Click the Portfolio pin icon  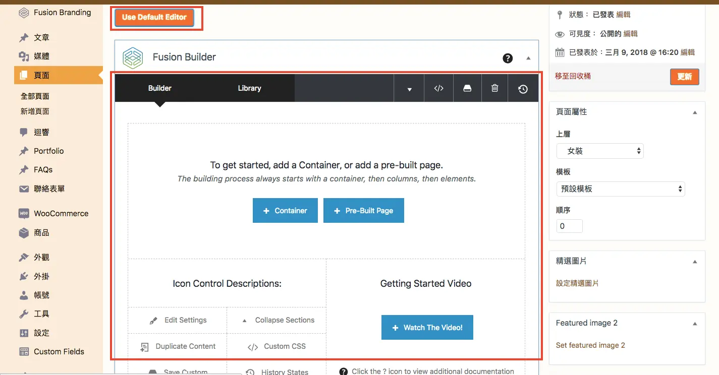[24, 151]
